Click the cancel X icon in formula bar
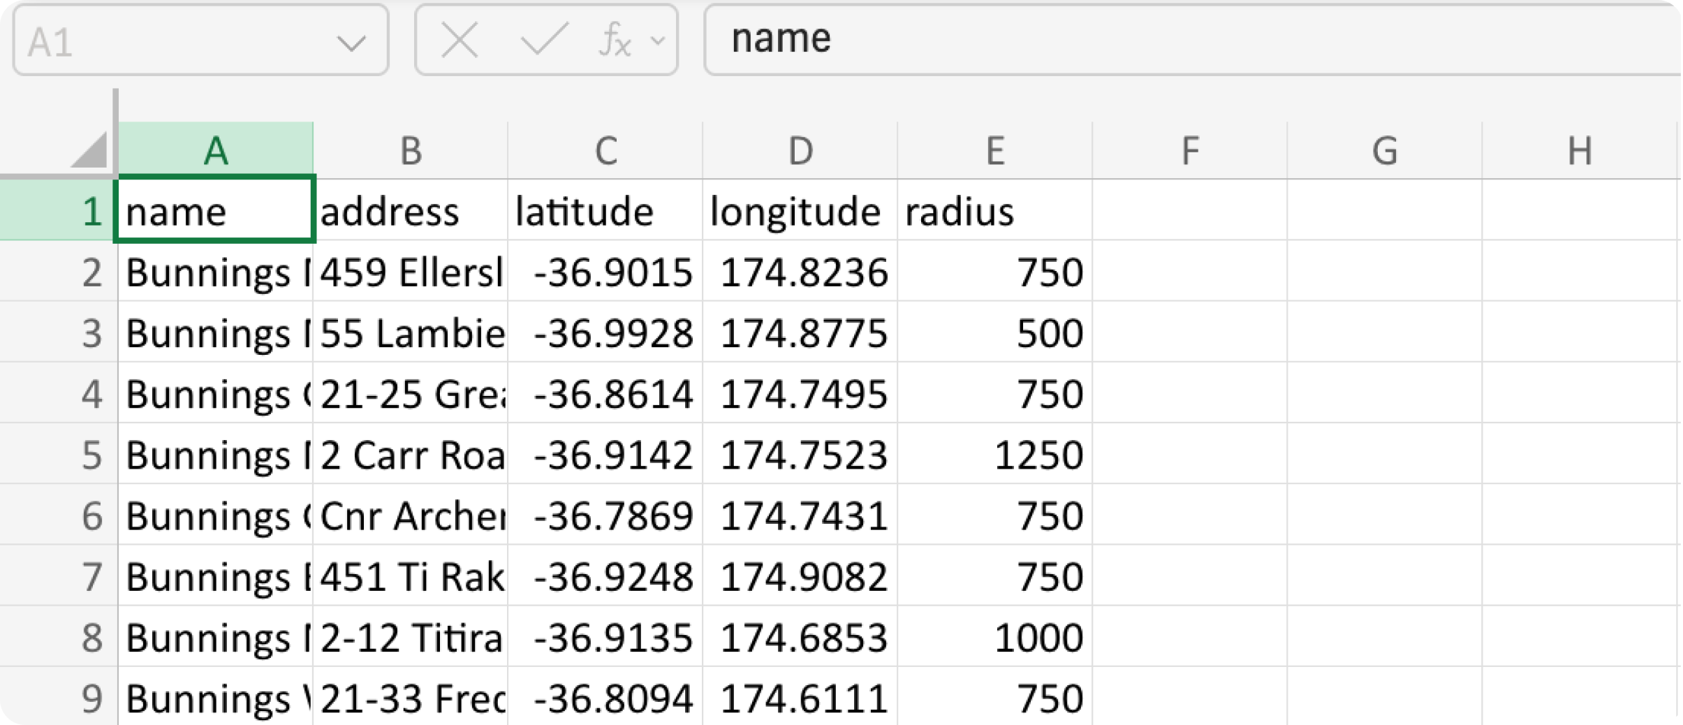 click(x=460, y=40)
